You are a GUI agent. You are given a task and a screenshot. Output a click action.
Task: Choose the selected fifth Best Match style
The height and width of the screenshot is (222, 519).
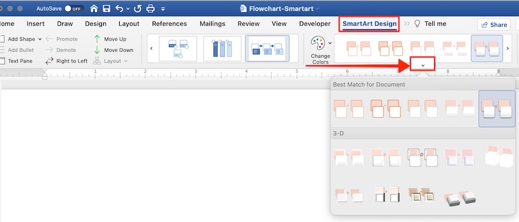click(x=497, y=109)
